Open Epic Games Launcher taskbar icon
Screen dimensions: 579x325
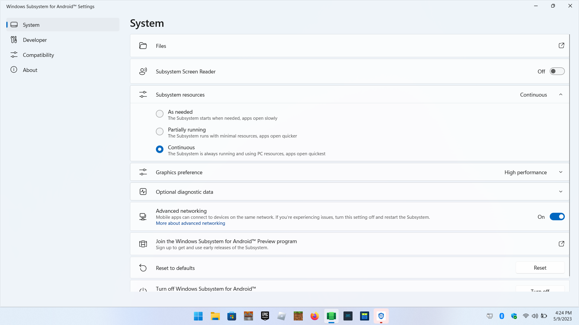(x=265, y=316)
